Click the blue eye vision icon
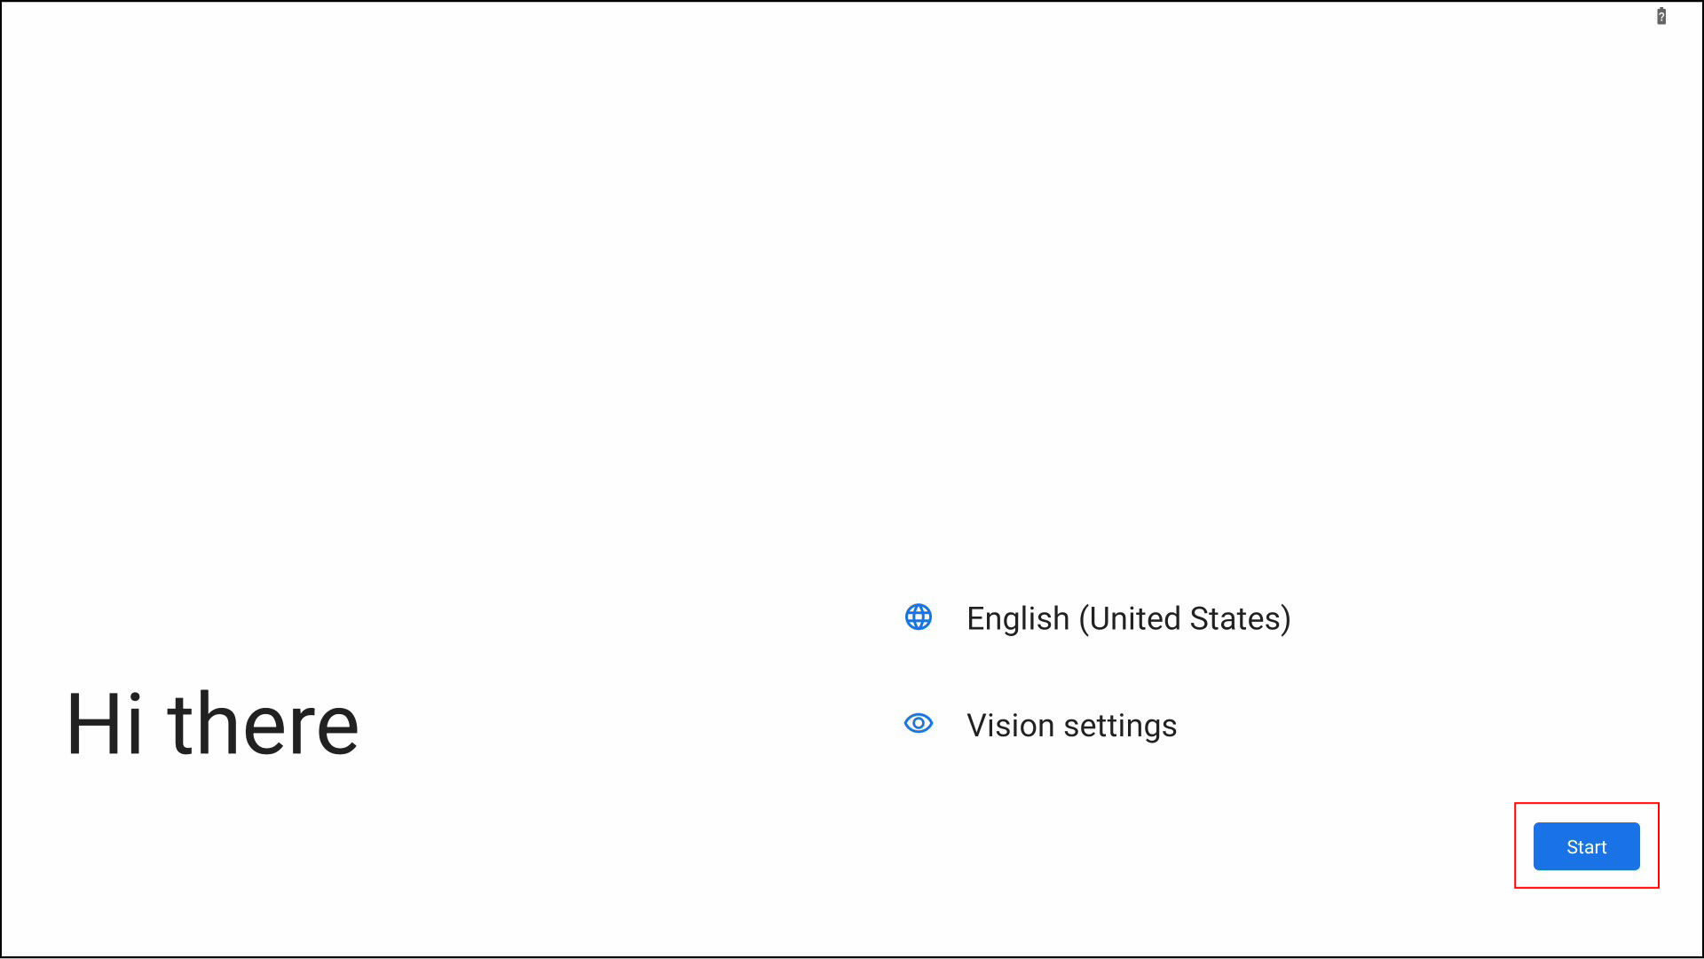The width and height of the screenshot is (1704, 959). [919, 724]
